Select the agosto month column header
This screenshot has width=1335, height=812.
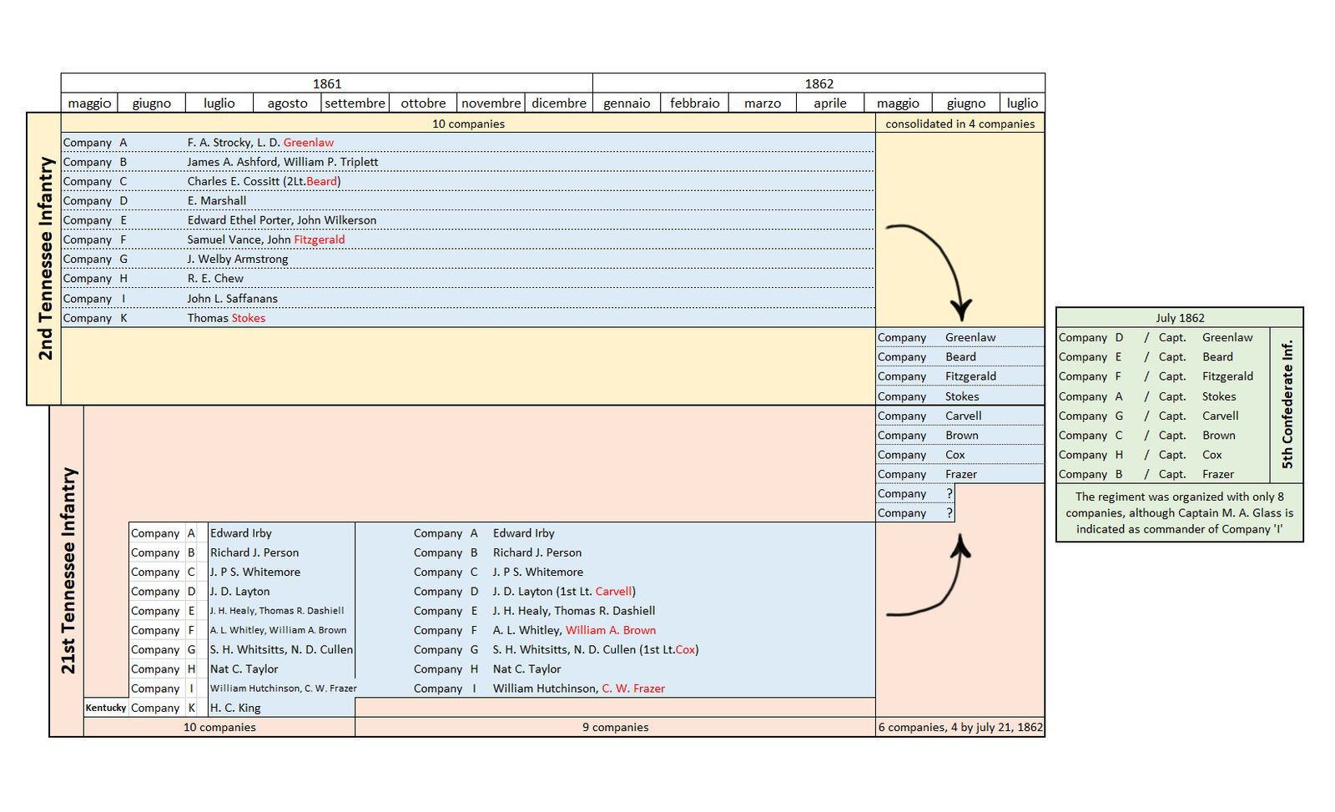point(287,103)
